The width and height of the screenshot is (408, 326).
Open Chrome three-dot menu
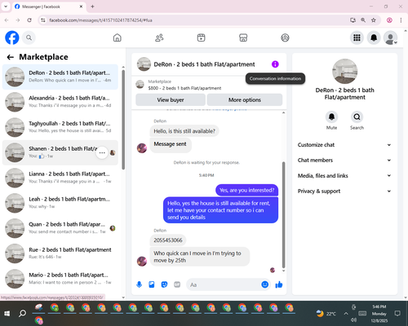click(401, 20)
